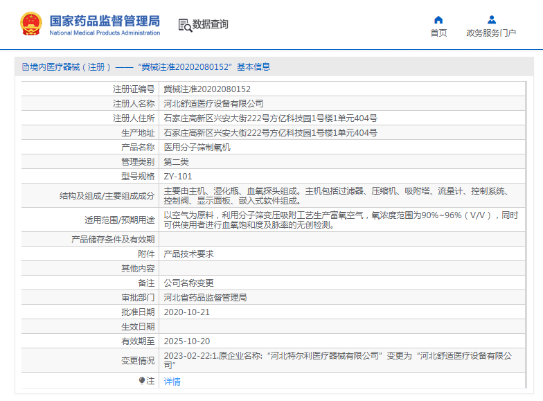
Task: Click the 生效日期 label
Action: pyautogui.click(x=138, y=327)
